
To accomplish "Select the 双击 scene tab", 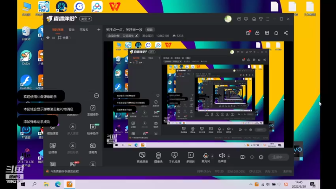I will [71, 30].
